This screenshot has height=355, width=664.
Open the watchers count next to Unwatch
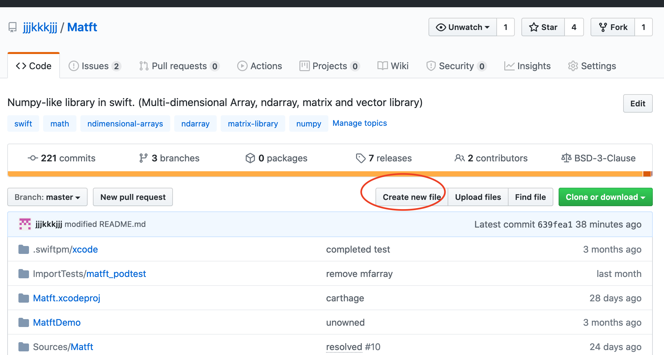coord(505,27)
